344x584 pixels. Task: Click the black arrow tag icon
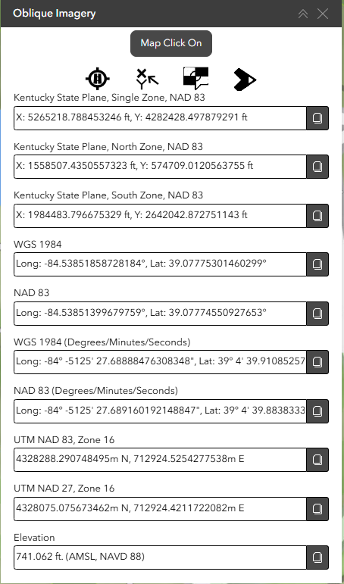point(245,79)
